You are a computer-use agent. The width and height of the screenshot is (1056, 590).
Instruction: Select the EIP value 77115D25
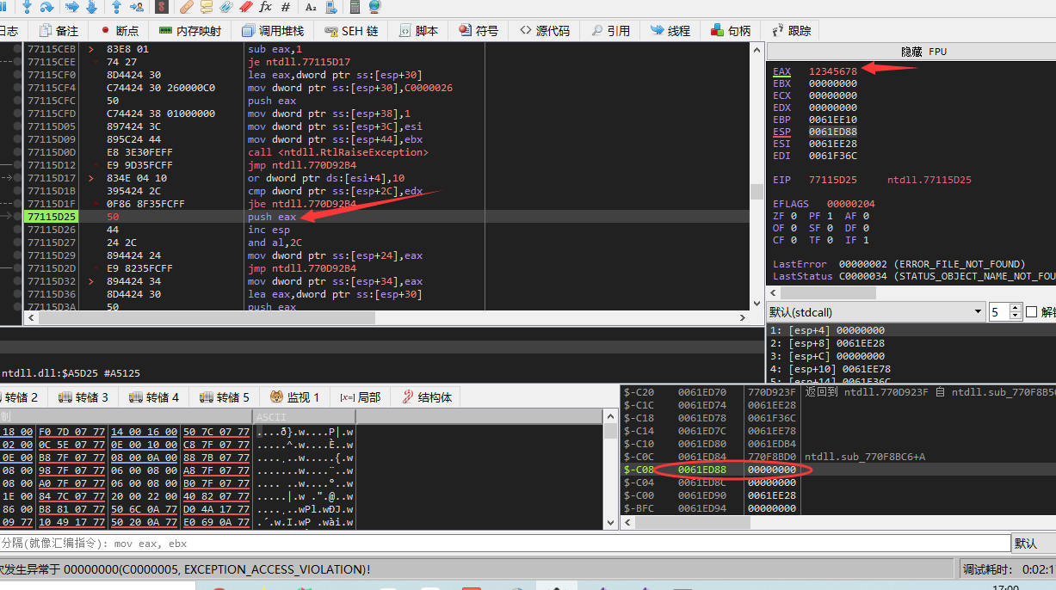(833, 181)
